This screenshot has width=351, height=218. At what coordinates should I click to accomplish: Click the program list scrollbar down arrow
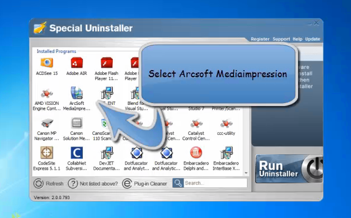246,173
